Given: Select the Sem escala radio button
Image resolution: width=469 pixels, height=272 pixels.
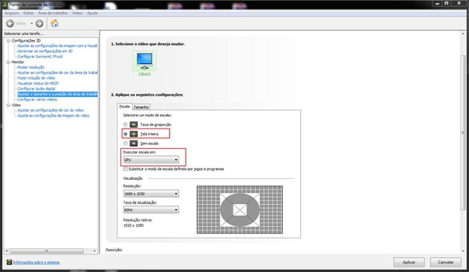Looking at the screenshot, I should click(x=126, y=144).
